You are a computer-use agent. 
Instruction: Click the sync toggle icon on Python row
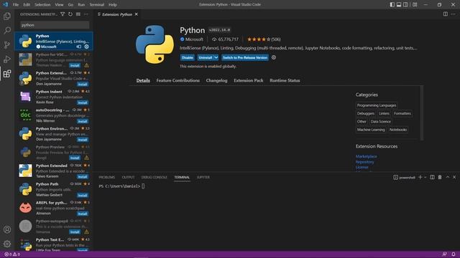[x=78, y=47]
